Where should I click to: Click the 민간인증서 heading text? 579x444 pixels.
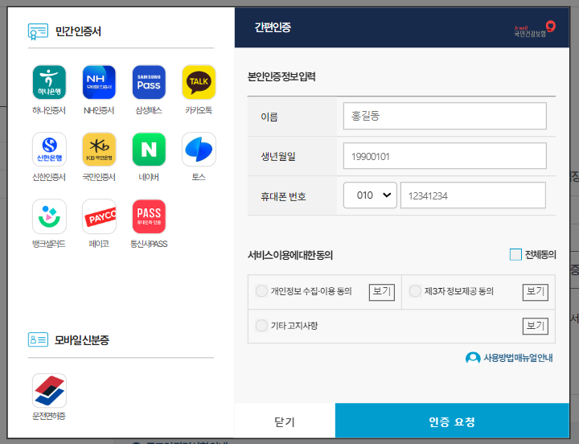[x=78, y=31]
